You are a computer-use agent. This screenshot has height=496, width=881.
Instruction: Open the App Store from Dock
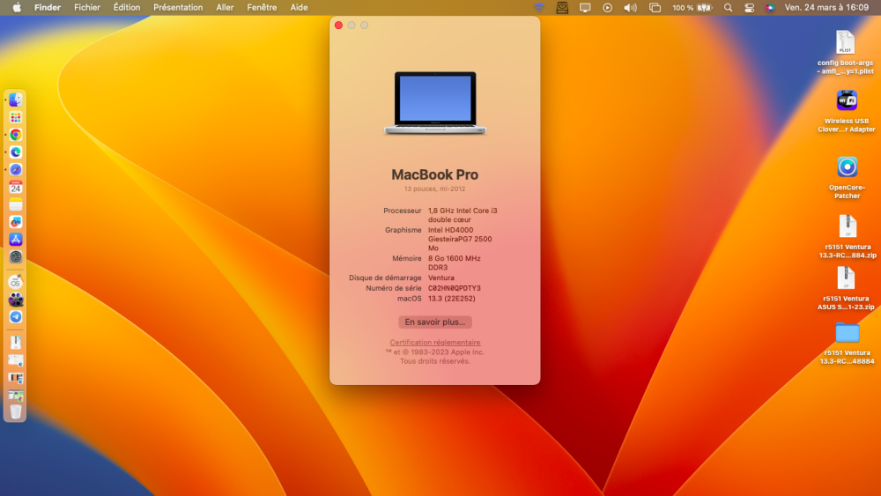coord(16,240)
